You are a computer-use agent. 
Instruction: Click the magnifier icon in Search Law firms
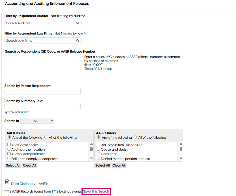[78, 41]
